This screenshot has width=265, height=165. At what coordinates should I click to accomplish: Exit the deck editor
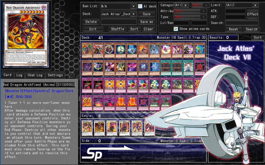pos(93,29)
